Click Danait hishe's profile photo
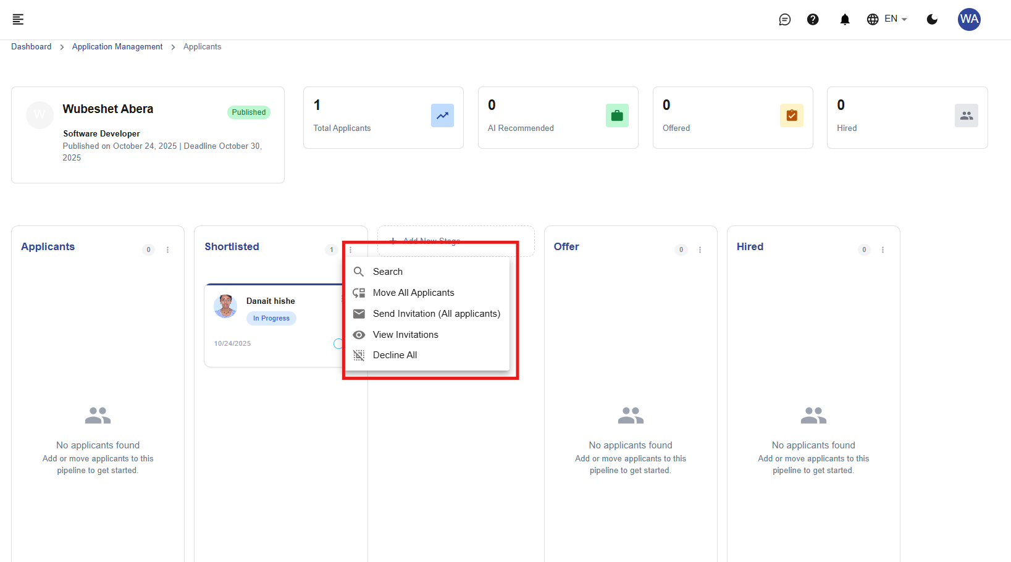Screen dimensions: 1011x562 (225, 306)
